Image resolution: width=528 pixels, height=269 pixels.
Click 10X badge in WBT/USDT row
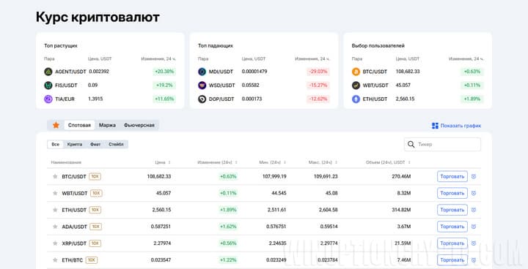pyautogui.click(x=96, y=193)
